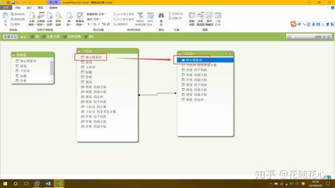Image resolution: width=335 pixels, height=188 pixels.
Task: Toggle the 计算字段 display checkbox
Action: [44, 37]
